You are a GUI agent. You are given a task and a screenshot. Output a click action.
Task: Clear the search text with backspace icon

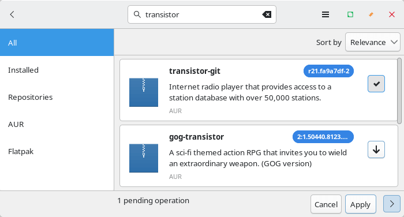click(x=267, y=14)
